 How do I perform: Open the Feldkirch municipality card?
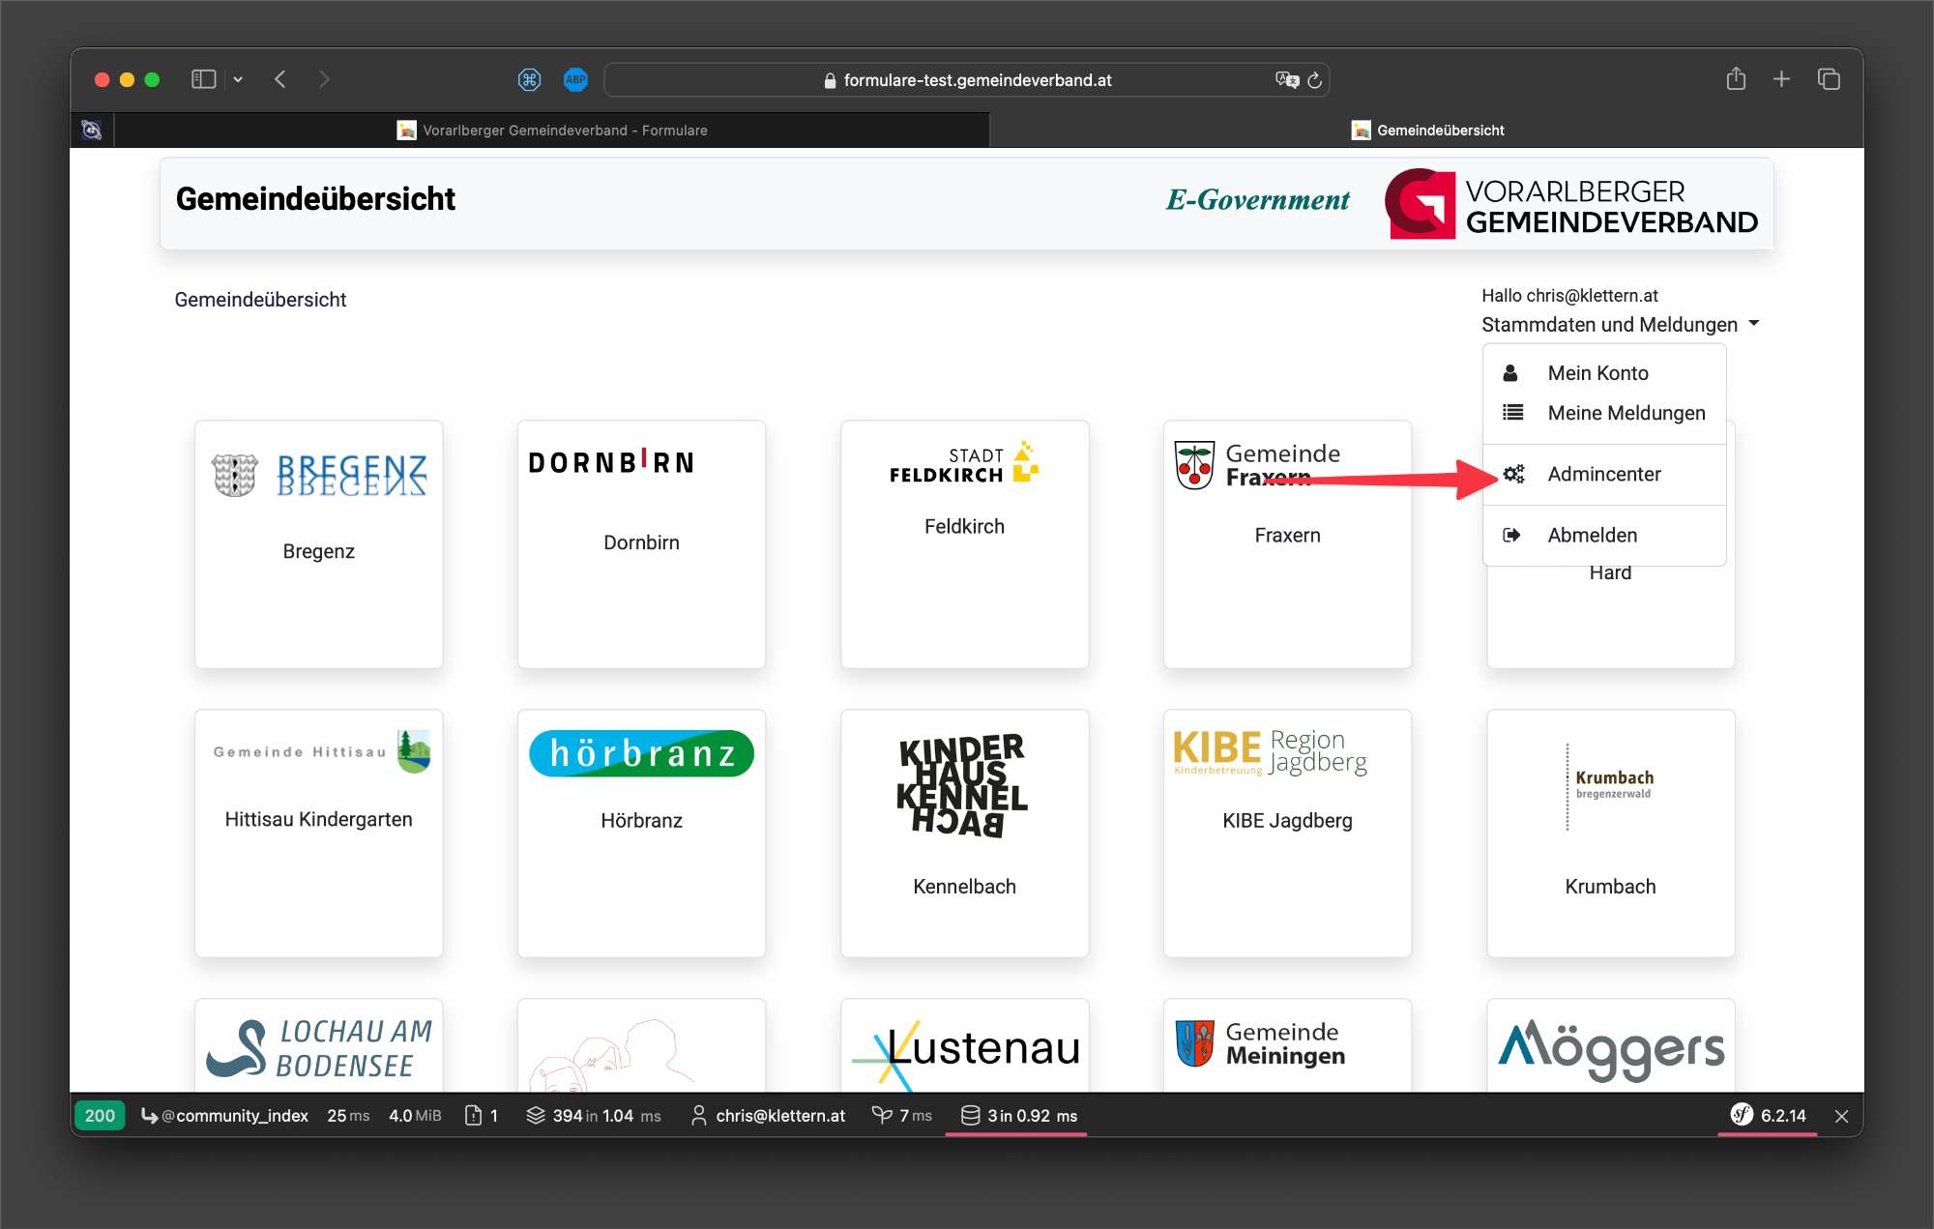tap(965, 544)
